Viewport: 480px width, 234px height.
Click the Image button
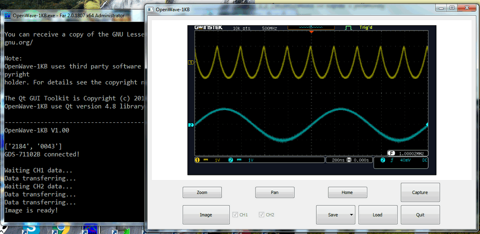tap(206, 215)
